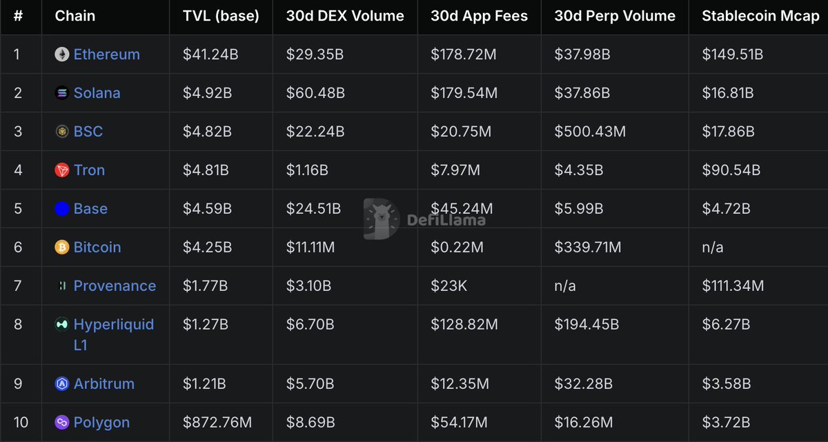Sort by Stablecoin Mcap column header
Viewport: 828px width, 442px height.
point(760,17)
